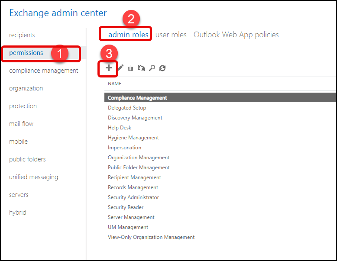Image resolution: width=337 pixels, height=261 pixels.
Task: Click the copy role group icon
Action: coord(141,68)
